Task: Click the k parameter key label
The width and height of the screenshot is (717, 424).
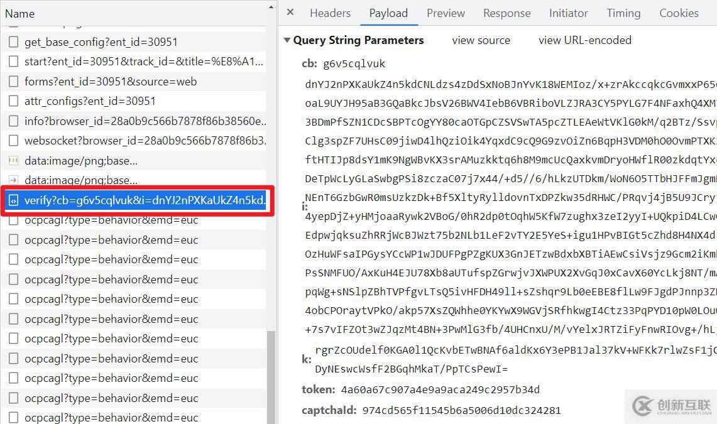Action: [x=307, y=359]
